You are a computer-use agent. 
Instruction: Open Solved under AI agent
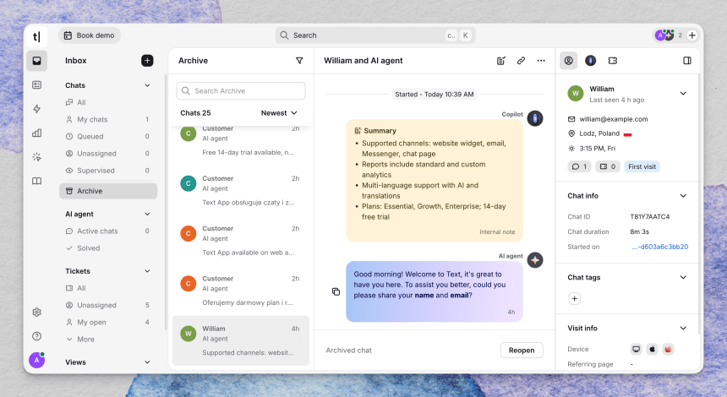pyautogui.click(x=108, y=248)
